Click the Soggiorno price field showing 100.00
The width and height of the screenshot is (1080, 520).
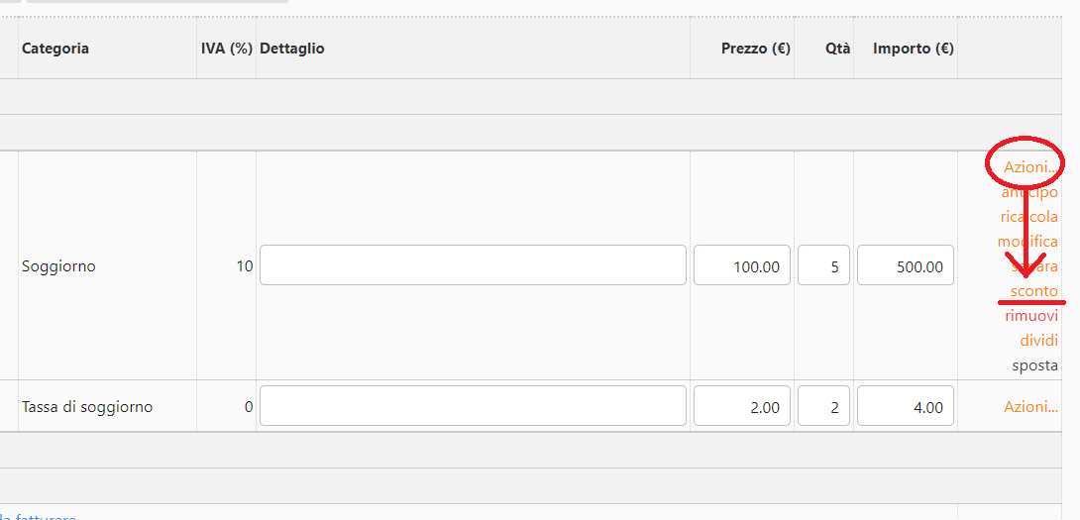pos(742,265)
